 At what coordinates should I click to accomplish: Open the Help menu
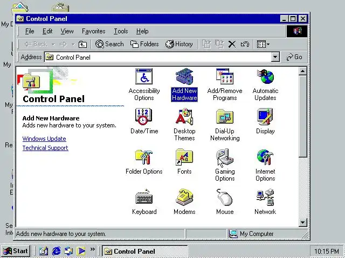point(142,31)
